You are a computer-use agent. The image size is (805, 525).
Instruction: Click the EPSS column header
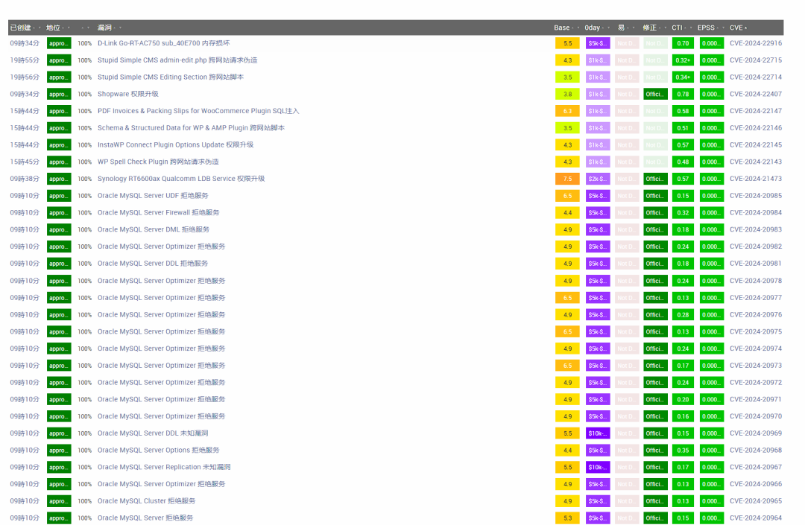706,28
